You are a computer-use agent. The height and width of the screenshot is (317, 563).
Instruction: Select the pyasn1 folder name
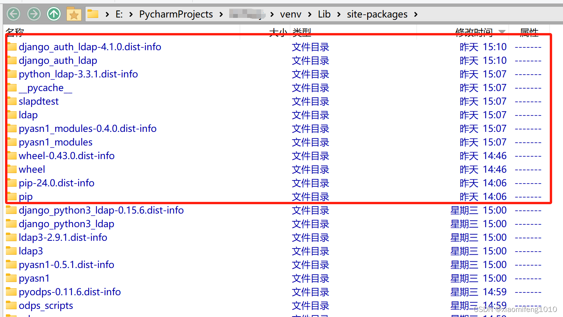(x=34, y=278)
